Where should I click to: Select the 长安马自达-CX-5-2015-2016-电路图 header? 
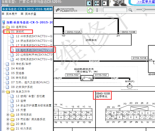[x=27, y=9]
